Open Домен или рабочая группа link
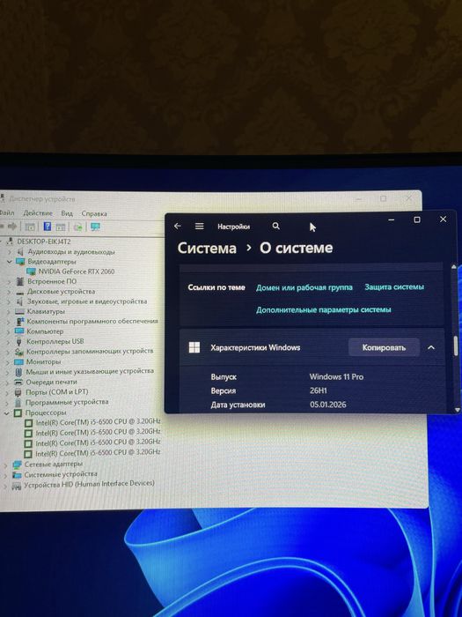This screenshot has height=617, width=462. [x=304, y=287]
